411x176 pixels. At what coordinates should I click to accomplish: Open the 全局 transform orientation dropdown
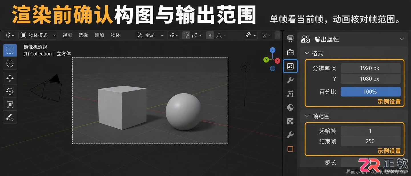tap(150, 35)
